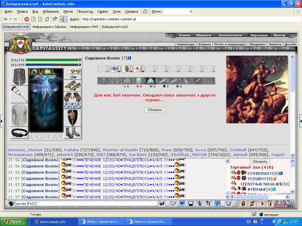Image resolution: width=302 pixels, height=226 pixels.
Task: Click the white shirt armor slot
Action: (19, 115)
